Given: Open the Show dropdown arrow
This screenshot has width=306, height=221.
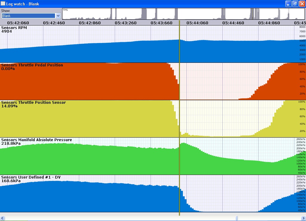Looking at the screenshot, I should tap(58, 16).
